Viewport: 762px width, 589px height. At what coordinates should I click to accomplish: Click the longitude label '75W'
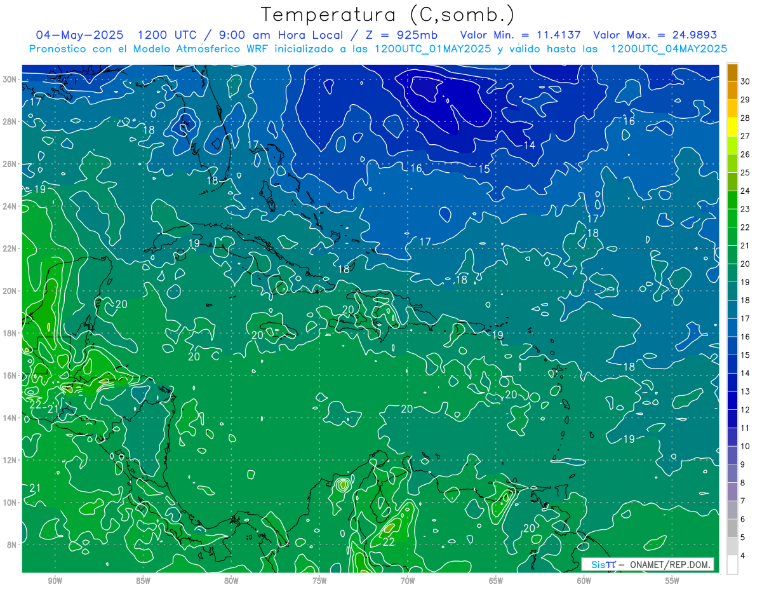tap(319, 581)
